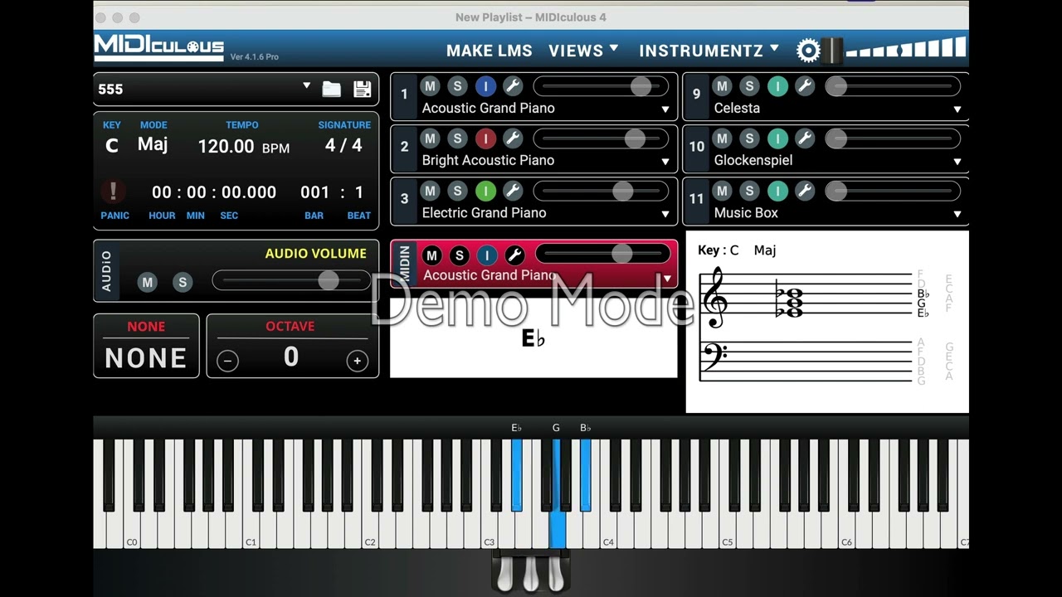1062x597 pixels.
Task: Toggle the I button on channel 2
Action: pyautogui.click(x=485, y=138)
